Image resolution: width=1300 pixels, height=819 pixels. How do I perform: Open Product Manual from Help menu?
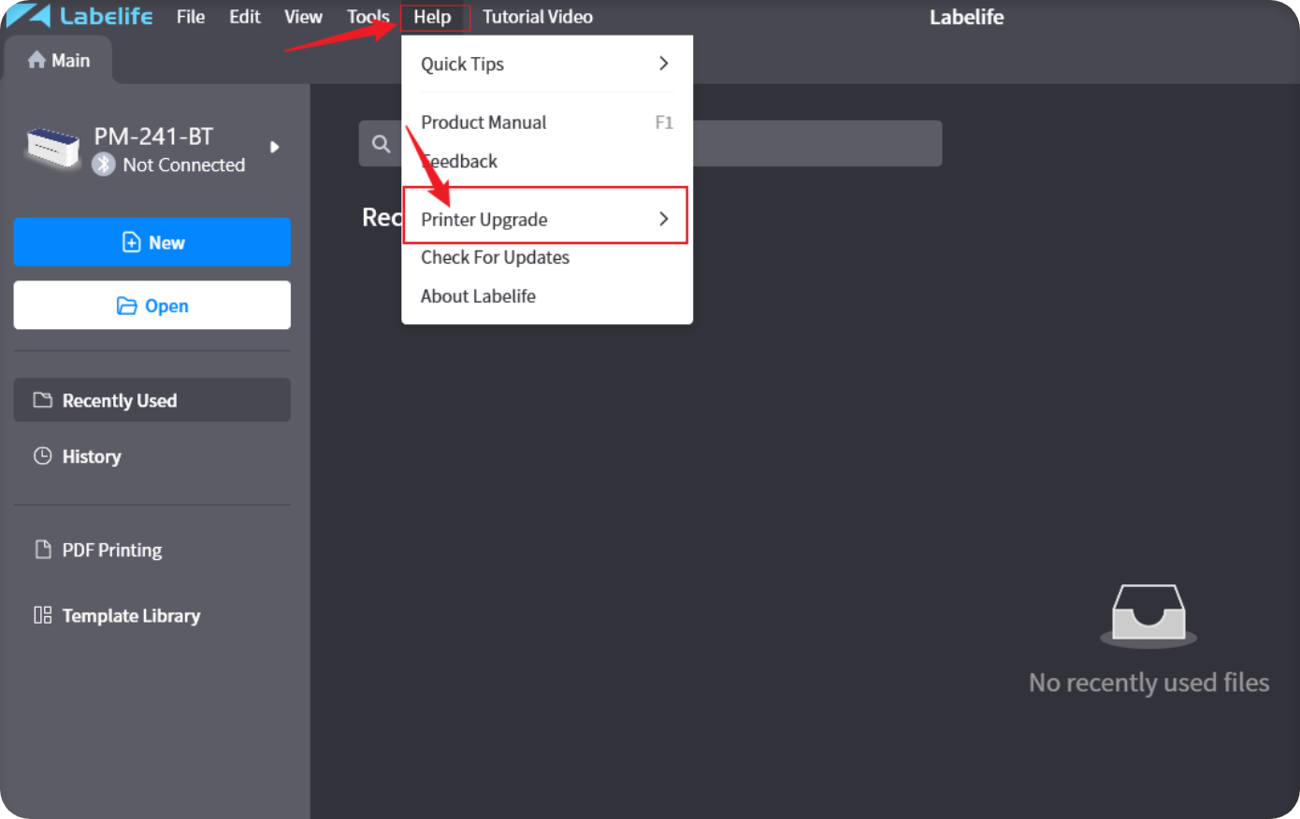547,122
